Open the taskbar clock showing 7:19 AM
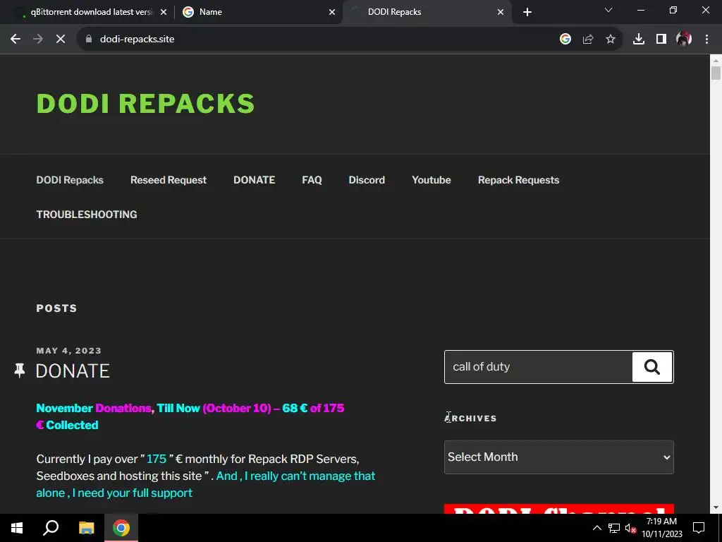The height and width of the screenshot is (542, 722). click(x=662, y=528)
